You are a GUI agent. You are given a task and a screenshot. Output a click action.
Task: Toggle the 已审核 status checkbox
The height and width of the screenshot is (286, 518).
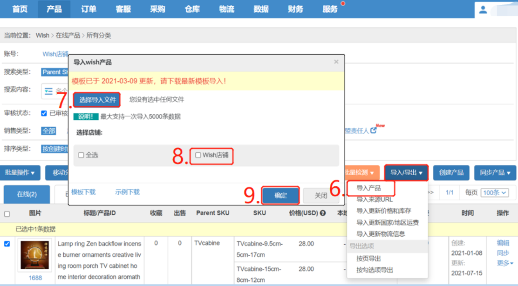coord(44,113)
